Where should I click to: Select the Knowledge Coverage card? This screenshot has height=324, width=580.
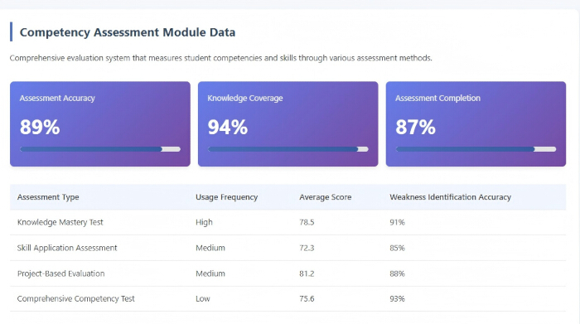pyautogui.click(x=288, y=124)
